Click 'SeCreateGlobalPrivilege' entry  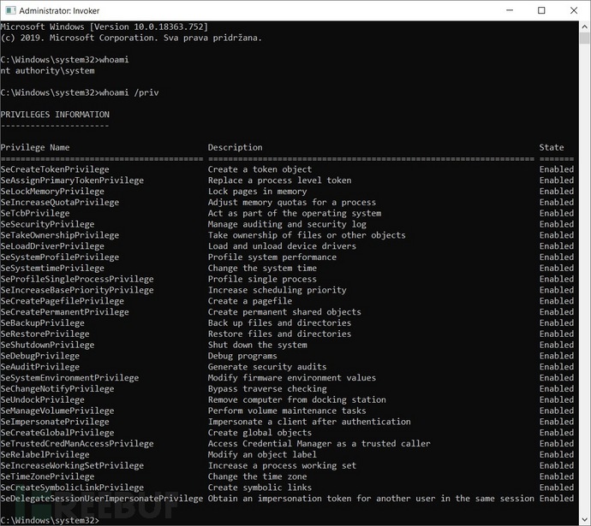click(57, 433)
